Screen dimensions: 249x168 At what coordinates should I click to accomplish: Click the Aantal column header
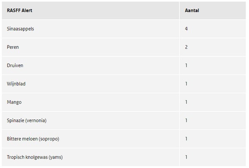coord(192,10)
